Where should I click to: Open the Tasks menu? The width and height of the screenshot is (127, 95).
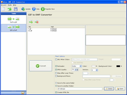tap(10, 5)
